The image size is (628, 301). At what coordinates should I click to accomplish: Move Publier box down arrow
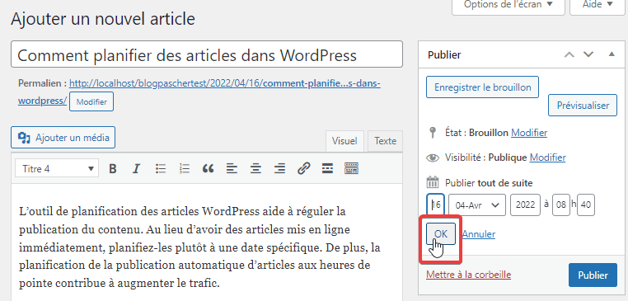(588, 54)
